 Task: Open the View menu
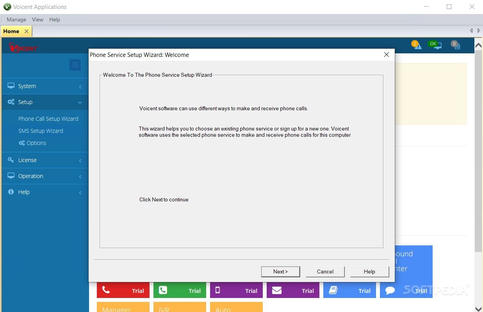tap(38, 19)
